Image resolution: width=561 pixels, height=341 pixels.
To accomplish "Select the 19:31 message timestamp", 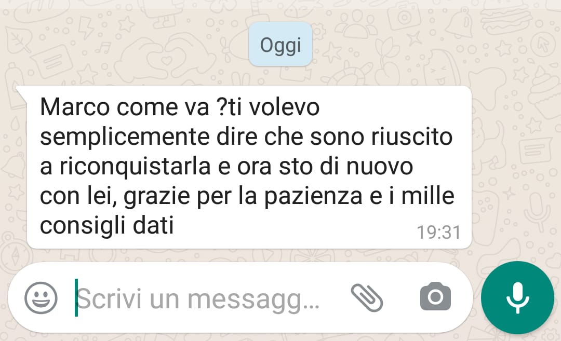I will [438, 233].
